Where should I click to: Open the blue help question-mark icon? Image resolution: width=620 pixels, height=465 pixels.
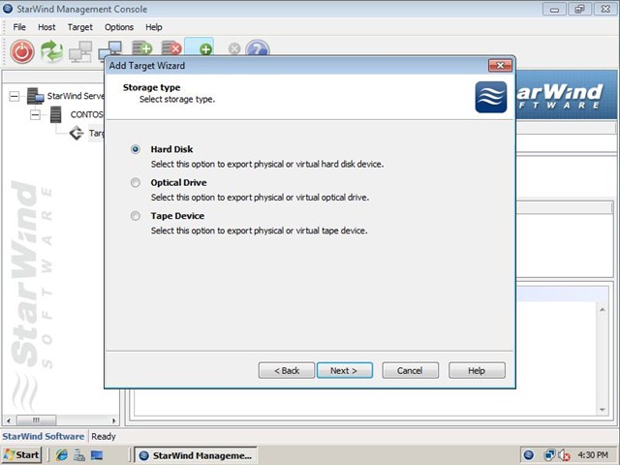click(258, 48)
